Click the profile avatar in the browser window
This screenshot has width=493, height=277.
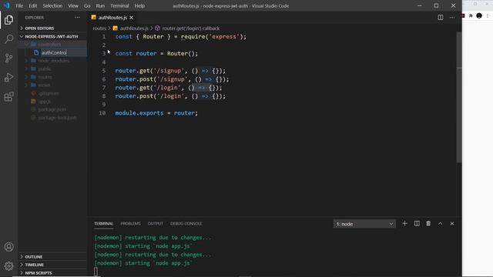pyautogui.click(x=479, y=15)
